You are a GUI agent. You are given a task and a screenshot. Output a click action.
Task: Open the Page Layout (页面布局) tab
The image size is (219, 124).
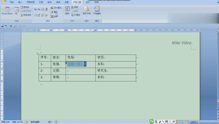pyautogui.click(x=30, y=2)
